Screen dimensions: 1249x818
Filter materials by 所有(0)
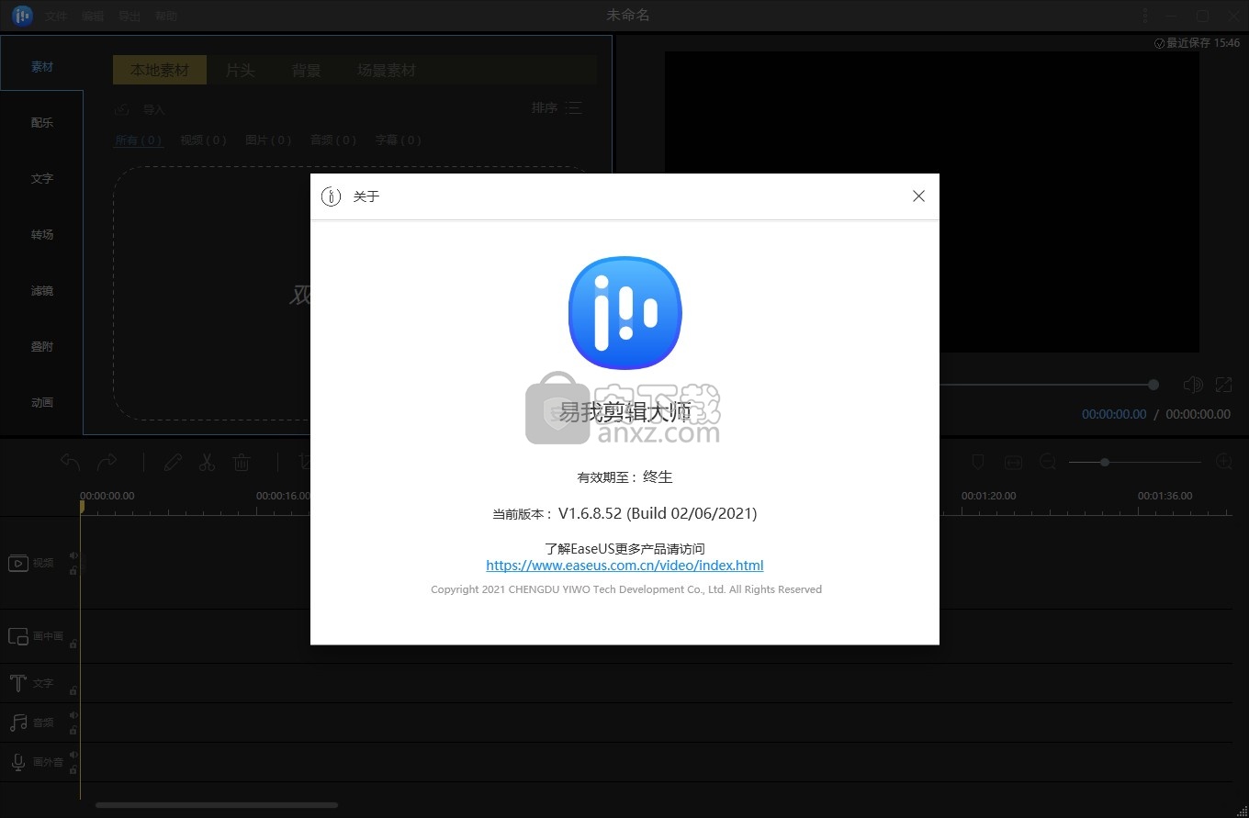139,140
